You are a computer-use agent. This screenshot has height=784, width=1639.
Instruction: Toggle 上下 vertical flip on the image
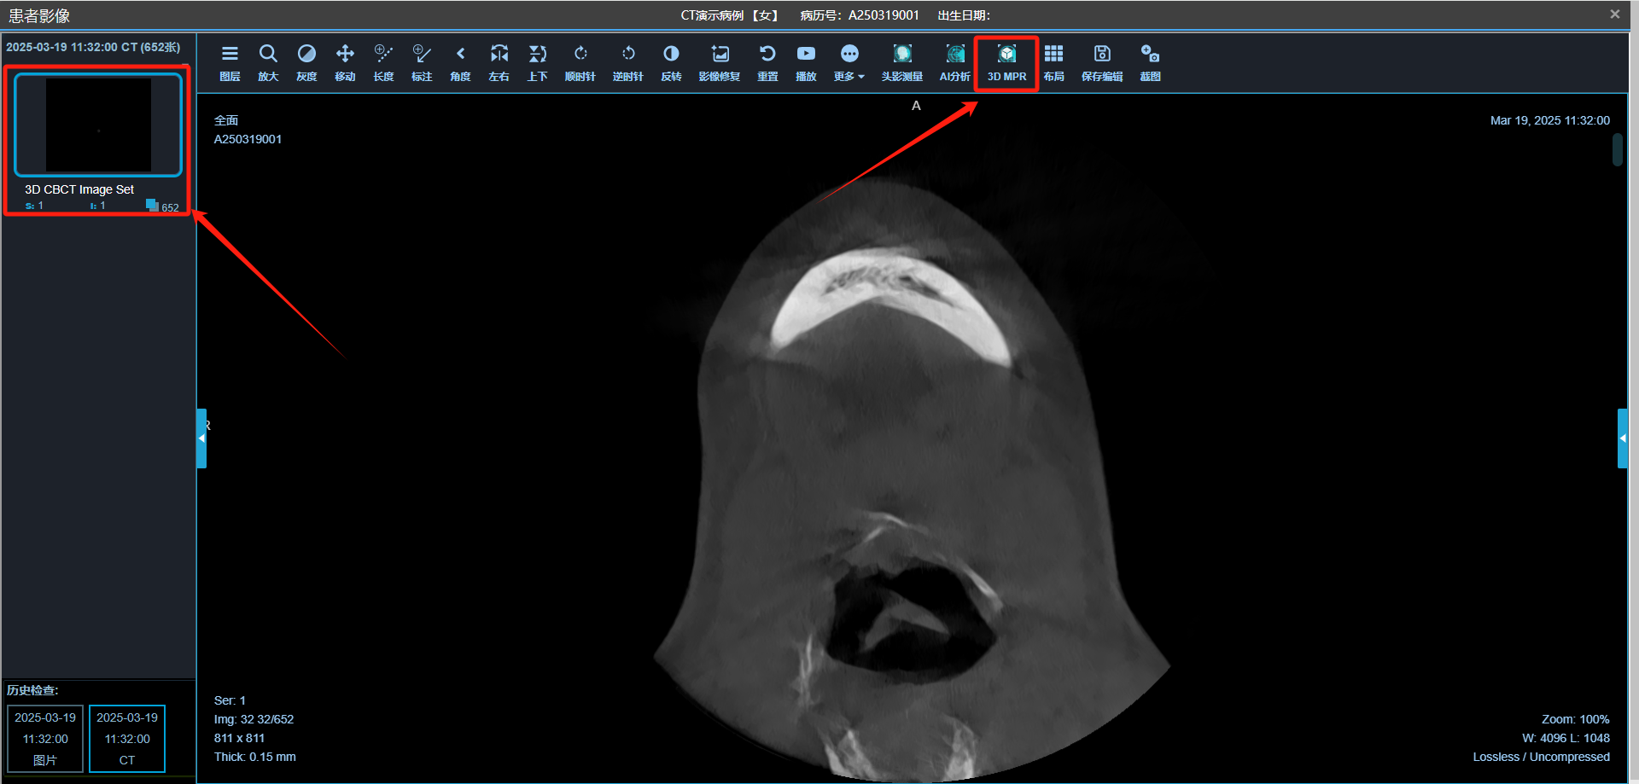tap(537, 61)
